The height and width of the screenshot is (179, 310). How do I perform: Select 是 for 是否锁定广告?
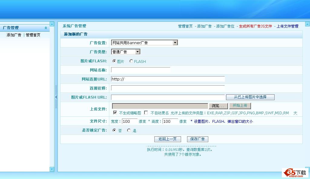129,130
